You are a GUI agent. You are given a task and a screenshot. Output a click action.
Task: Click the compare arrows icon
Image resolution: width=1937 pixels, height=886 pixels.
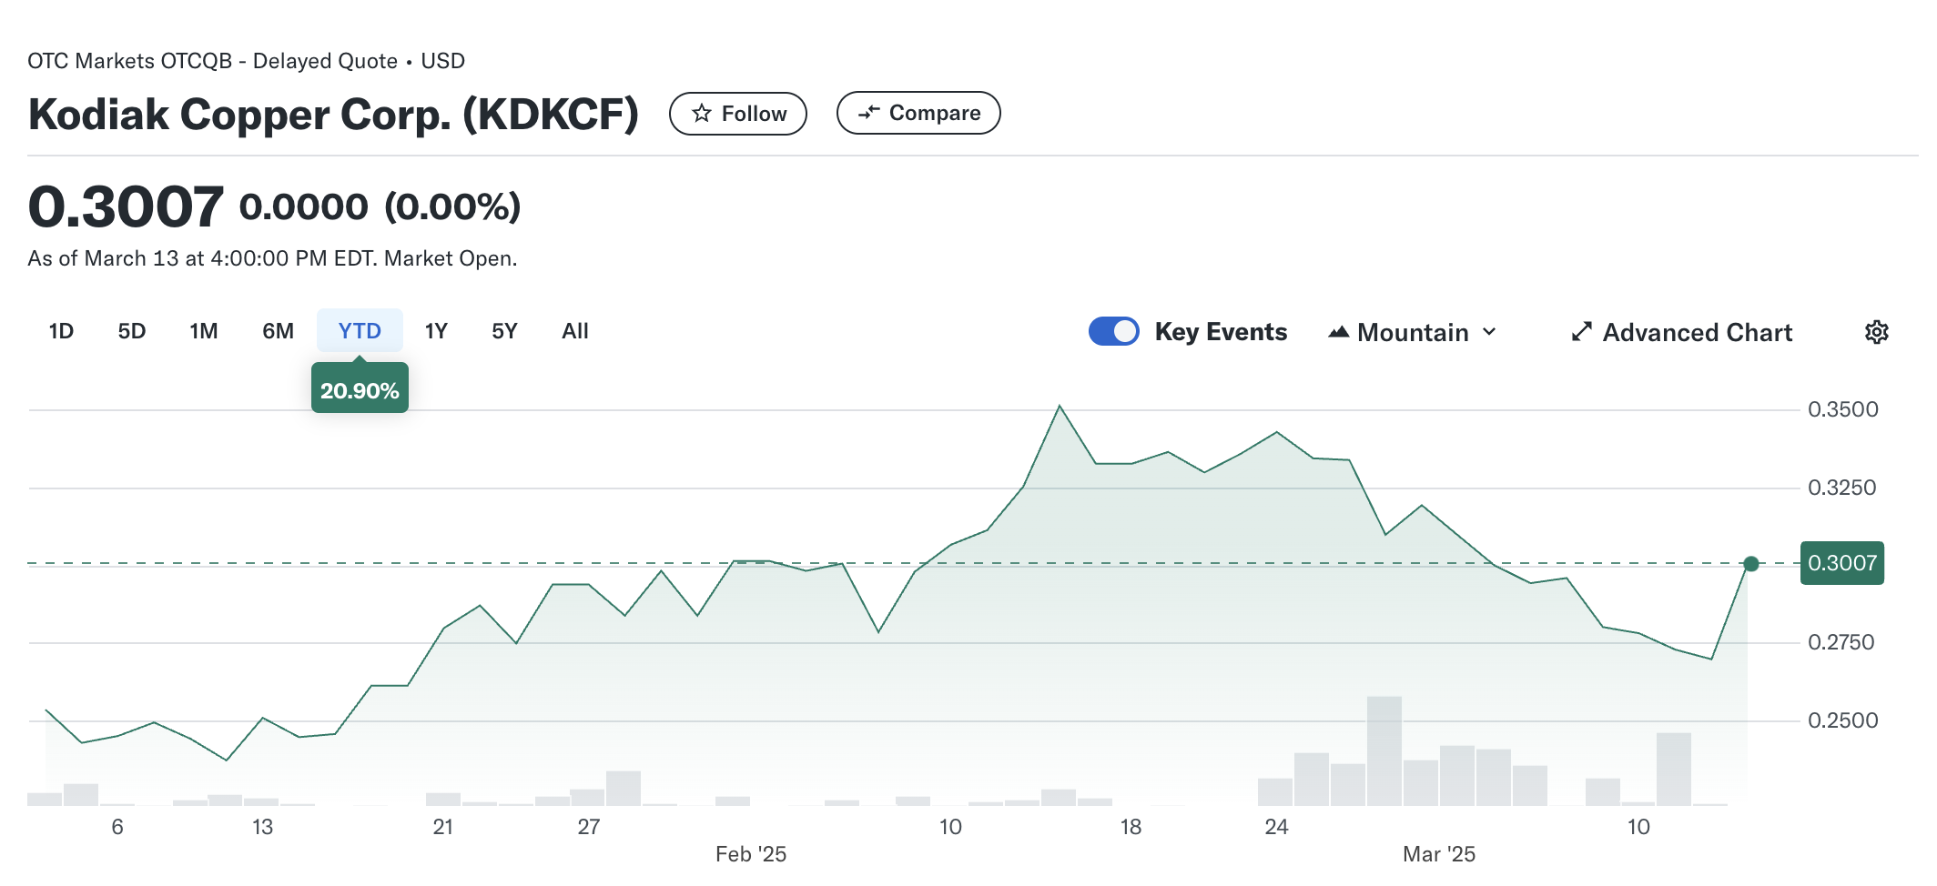[869, 113]
